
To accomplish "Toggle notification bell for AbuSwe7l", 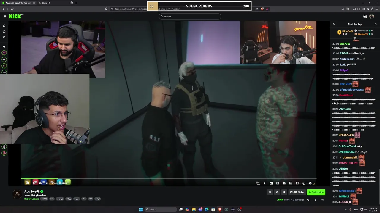I will point(277,192).
